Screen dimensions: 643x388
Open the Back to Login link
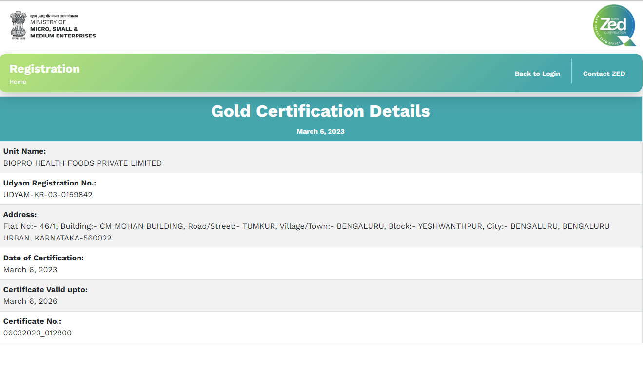tap(537, 74)
